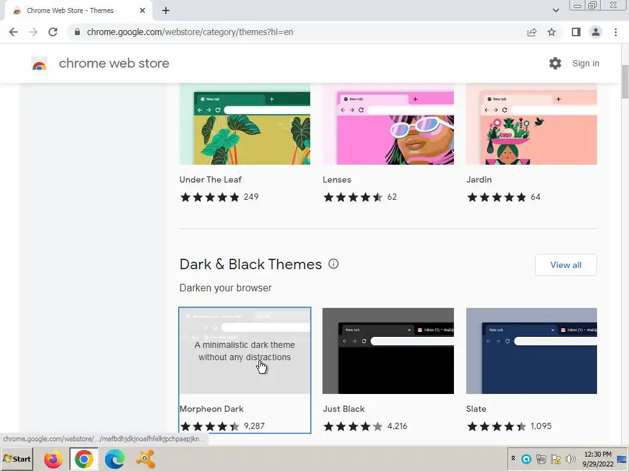Open the volume speaker tray icon
This screenshot has width=629, height=472.
point(570,458)
